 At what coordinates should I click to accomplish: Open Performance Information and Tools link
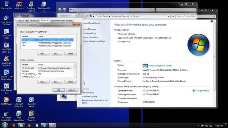(x=95, y=101)
